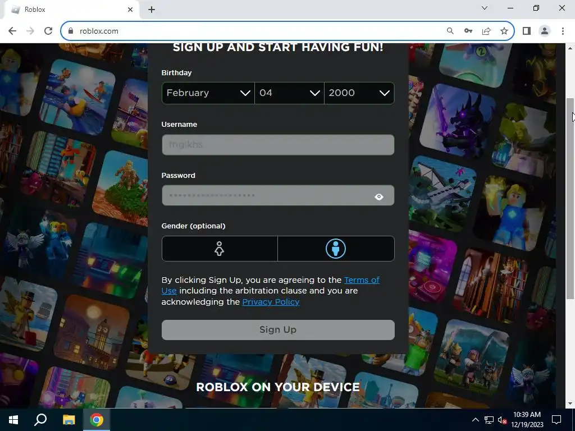View site information via lock icon
Image resolution: width=575 pixels, height=431 pixels.
pyautogui.click(x=71, y=31)
